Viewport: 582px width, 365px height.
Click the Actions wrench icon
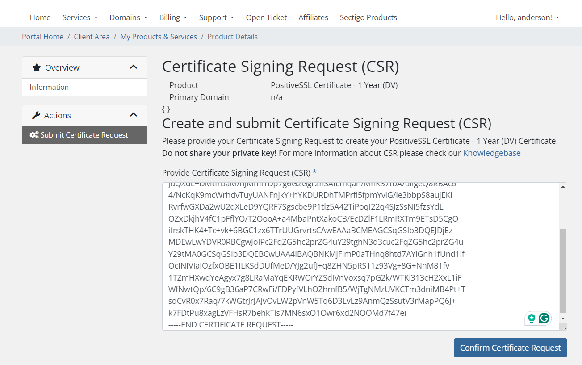(x=36, y=115)
